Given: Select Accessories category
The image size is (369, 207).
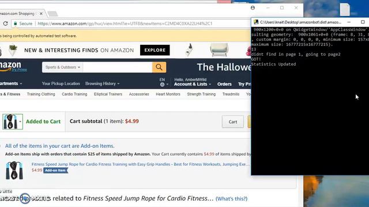Looking at the screenshot, I should (x=139, y=94).
